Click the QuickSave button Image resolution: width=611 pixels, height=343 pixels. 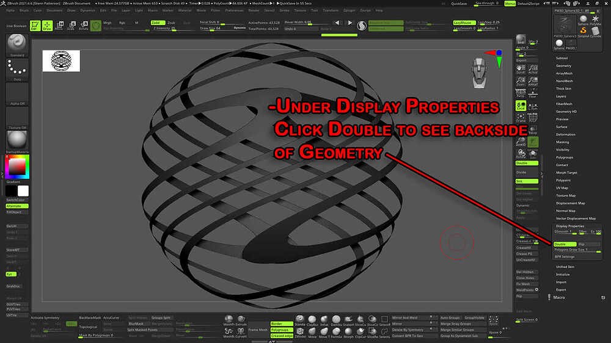point(459,4)
